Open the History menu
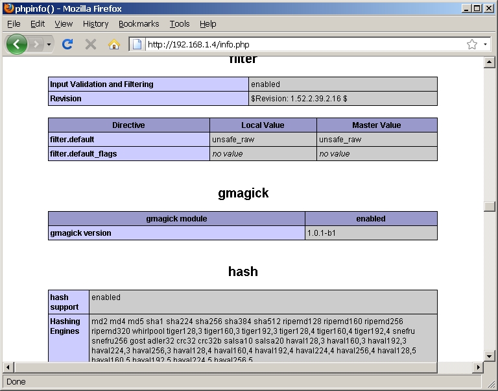Image resolution: width=498 pixels, height=391 pixels. [x=95, y=24]
